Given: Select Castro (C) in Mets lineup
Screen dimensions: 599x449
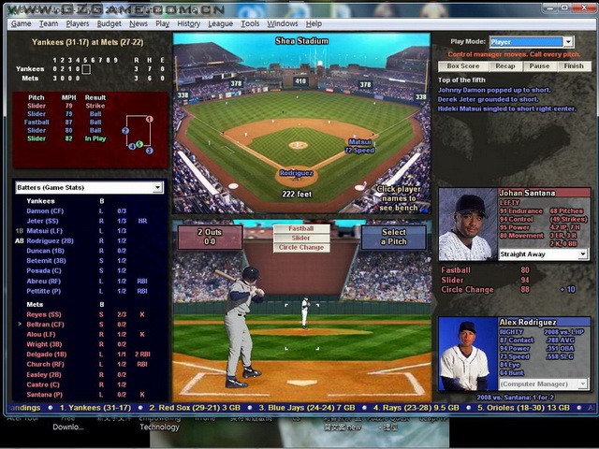Looking at the screenshot, I should click(x=43, y=384).
